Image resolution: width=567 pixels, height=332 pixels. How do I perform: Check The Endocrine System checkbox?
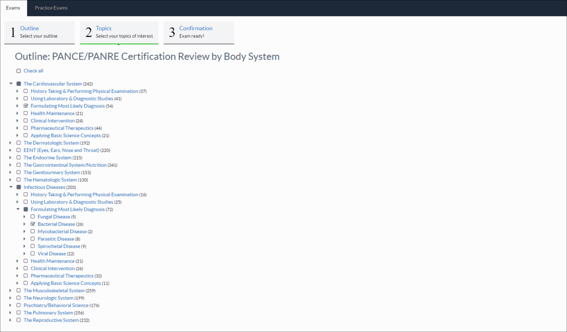tap(18, 157)
